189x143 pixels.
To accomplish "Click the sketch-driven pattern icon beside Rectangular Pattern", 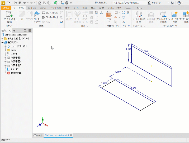I will tap(129, 13).
